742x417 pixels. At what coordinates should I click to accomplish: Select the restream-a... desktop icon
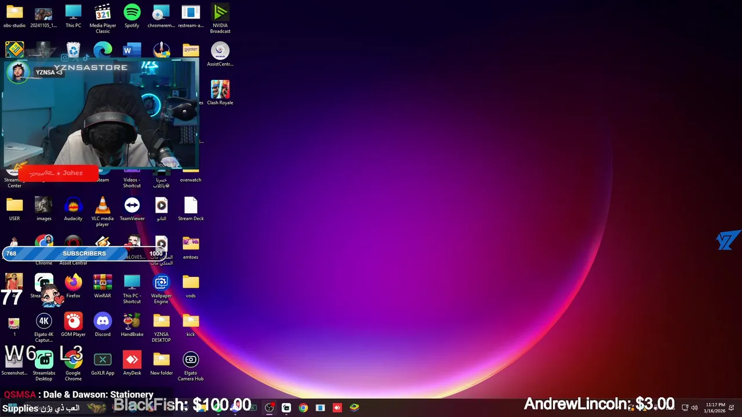pyautogui.click(x=191, y=16)
